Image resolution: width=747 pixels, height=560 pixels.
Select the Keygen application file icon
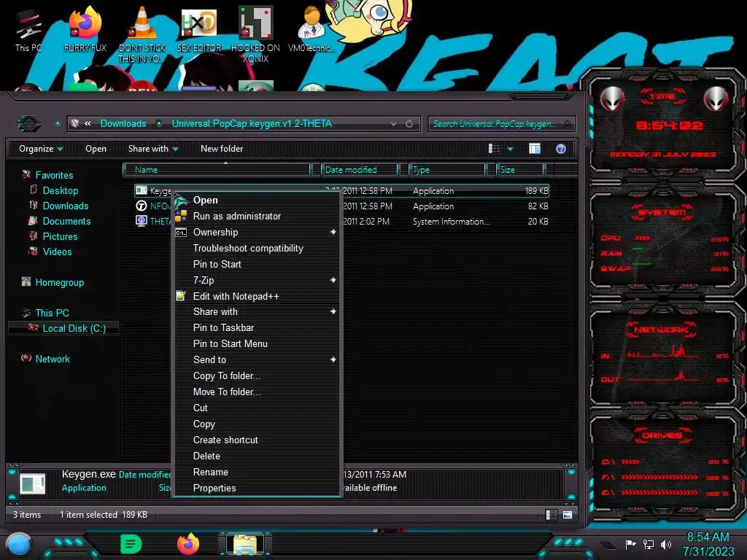point(142,190)
